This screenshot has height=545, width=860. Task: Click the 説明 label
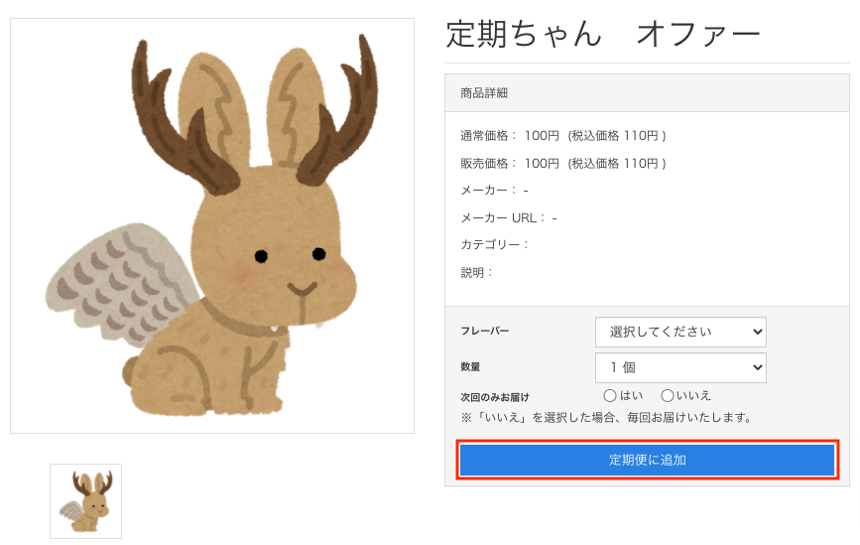(x=476, y=273)
